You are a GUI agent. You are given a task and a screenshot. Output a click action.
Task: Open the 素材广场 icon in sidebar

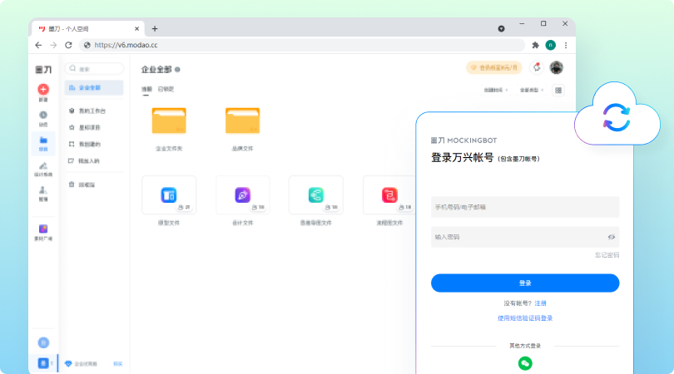coord(43,229)
